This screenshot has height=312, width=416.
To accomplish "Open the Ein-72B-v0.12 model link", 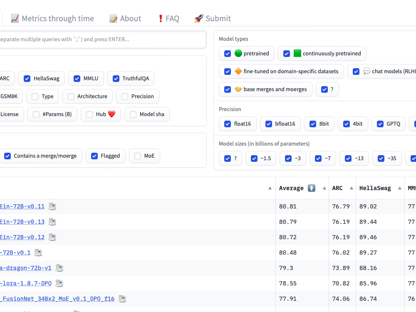I will pos(22,237).
